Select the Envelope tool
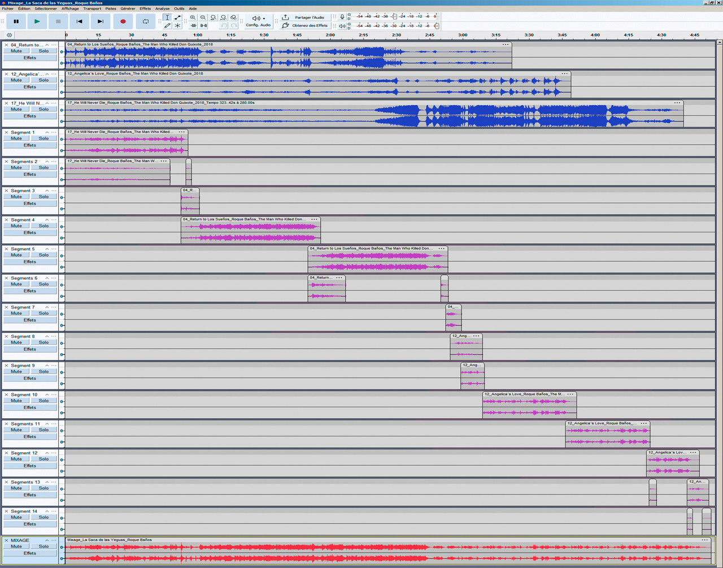The image size is (723, 568). [x=177, y=18]
